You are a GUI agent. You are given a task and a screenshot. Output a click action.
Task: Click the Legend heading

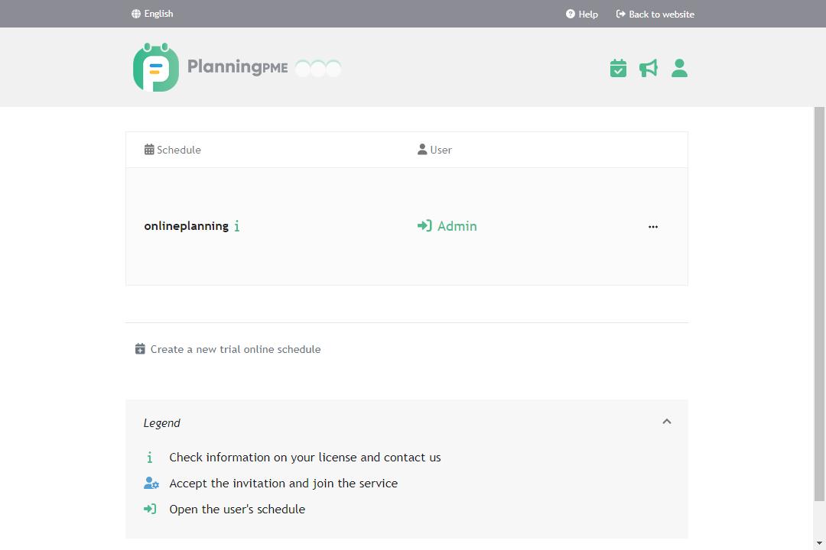coord(161,423)
